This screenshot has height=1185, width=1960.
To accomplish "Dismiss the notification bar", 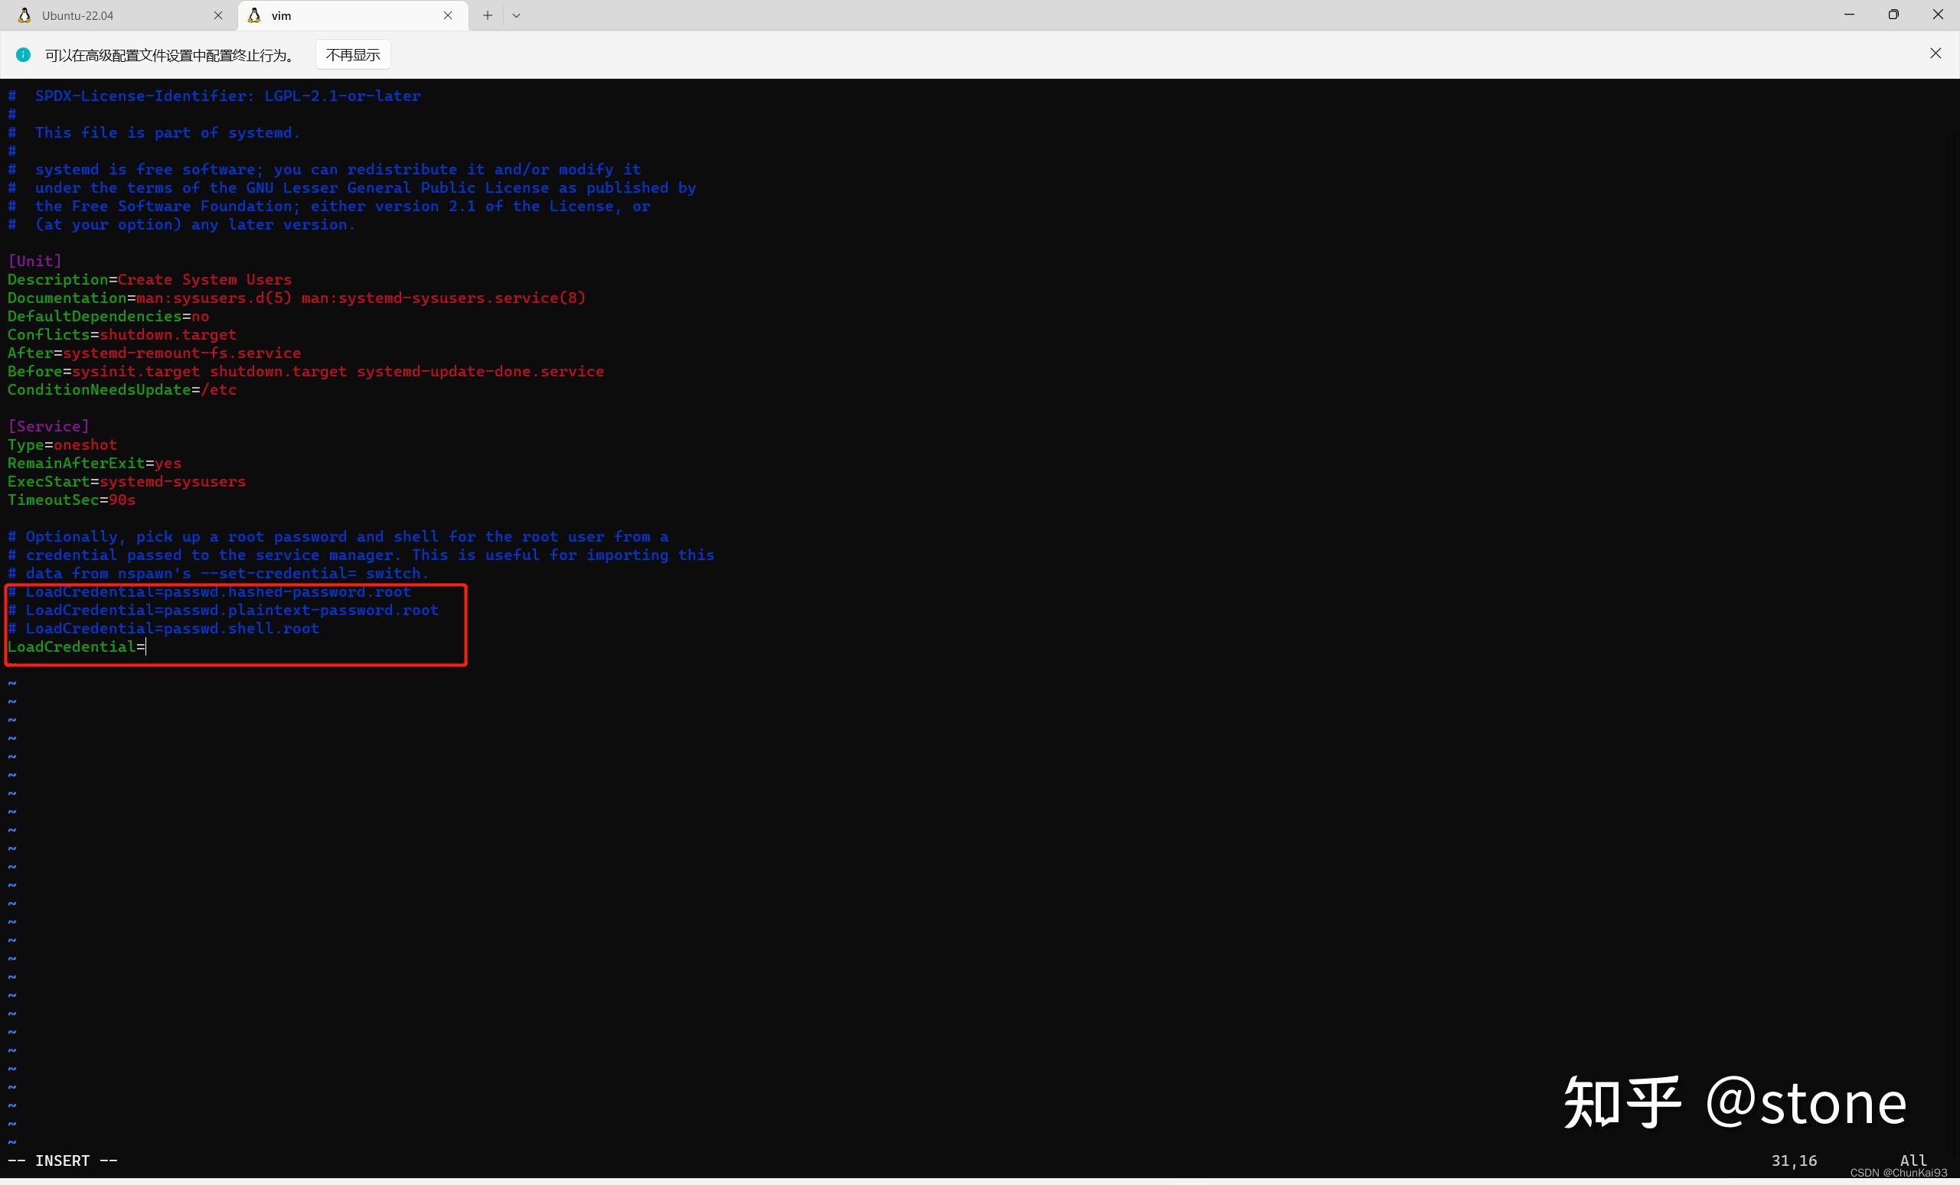I will point(1935,54).
